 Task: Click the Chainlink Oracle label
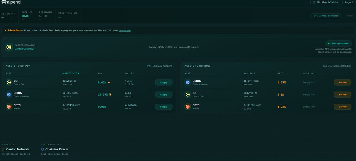click(x=57, y=149)
